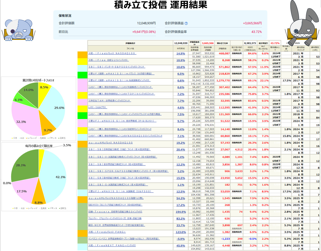Open SBI・SPDR・S&P500高配当株式インデックス link
The image size is (321, 251).
(x=128, y=171)
